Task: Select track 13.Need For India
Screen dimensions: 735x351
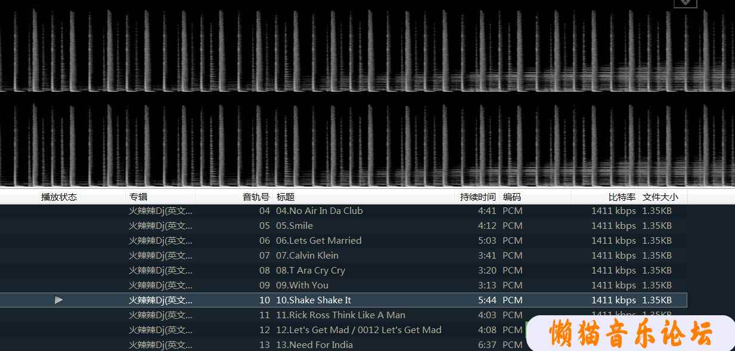Action: (314, 344)
